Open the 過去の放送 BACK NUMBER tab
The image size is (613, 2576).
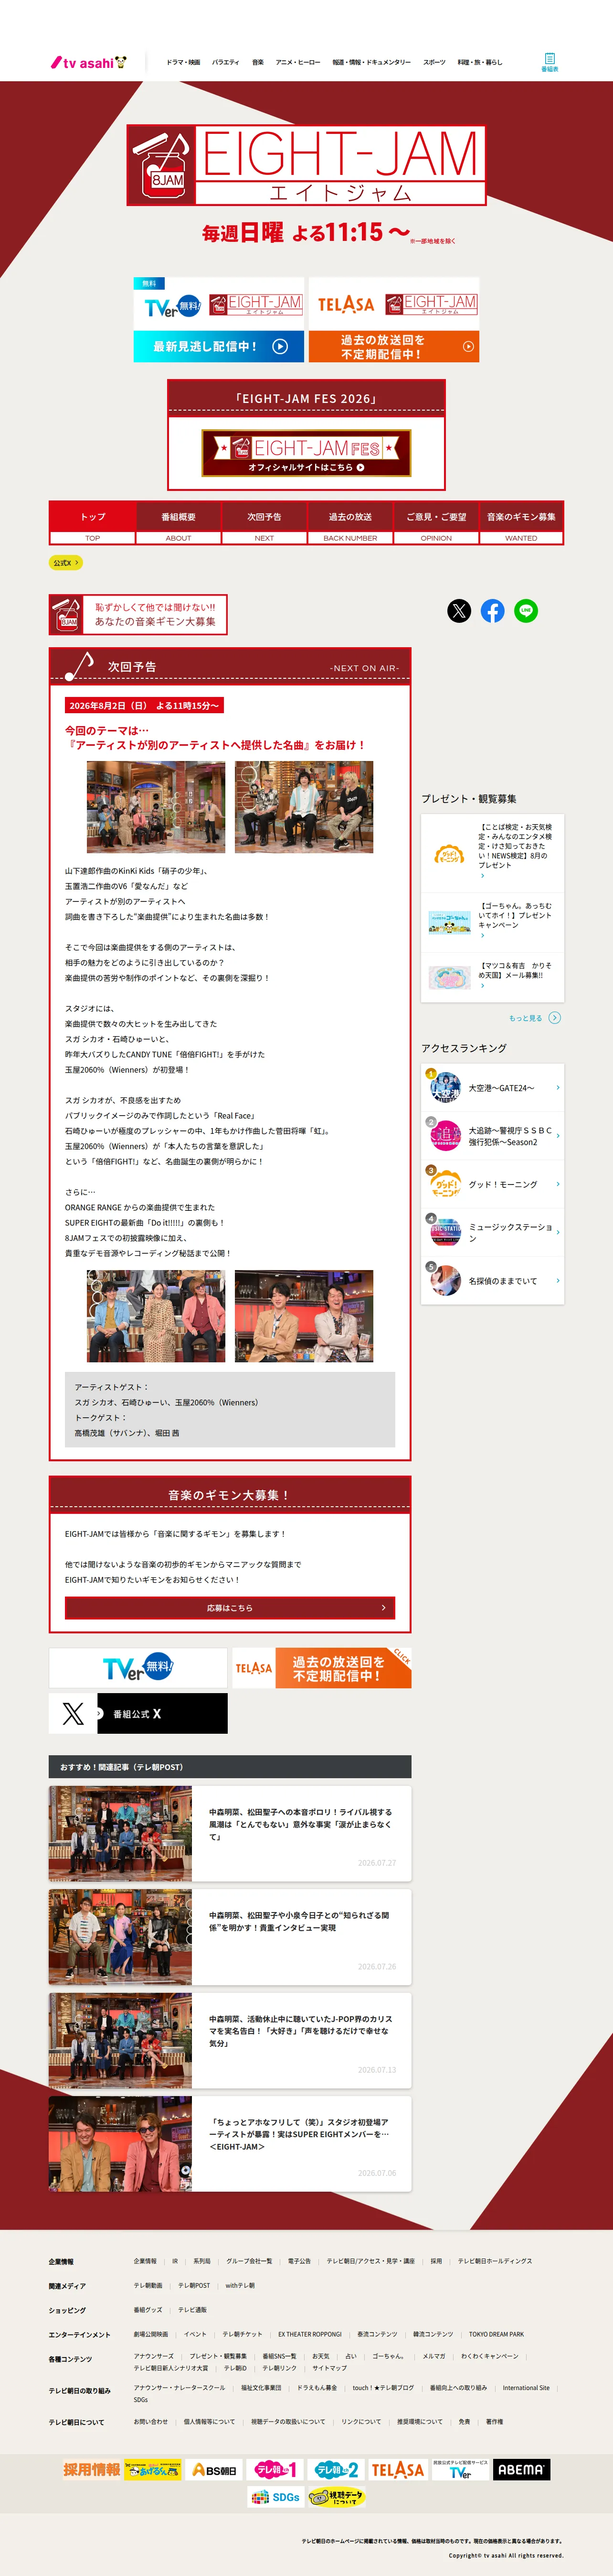tap(350, 523)
